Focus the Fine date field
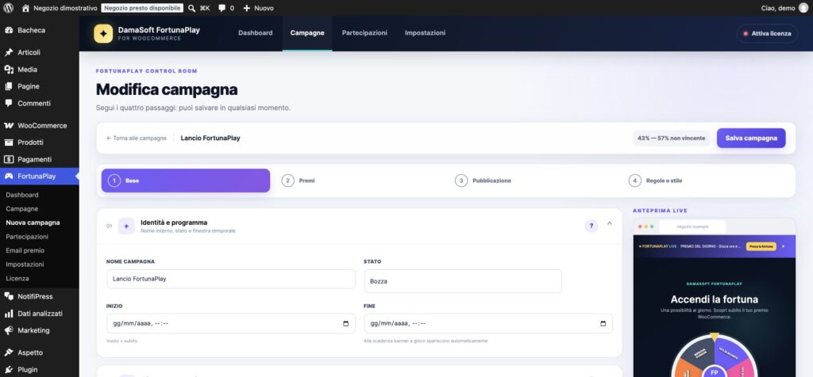 488,324
